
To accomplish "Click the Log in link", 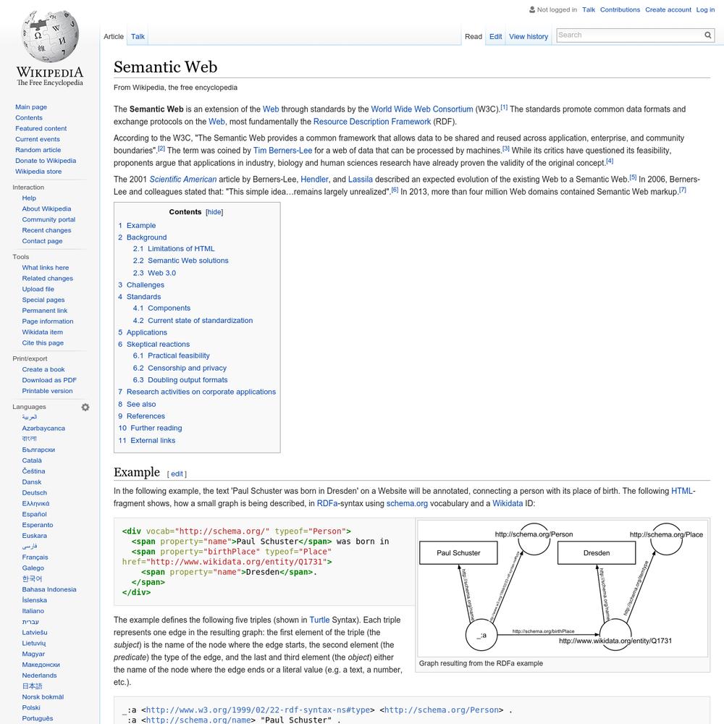I will pos(705,9).
